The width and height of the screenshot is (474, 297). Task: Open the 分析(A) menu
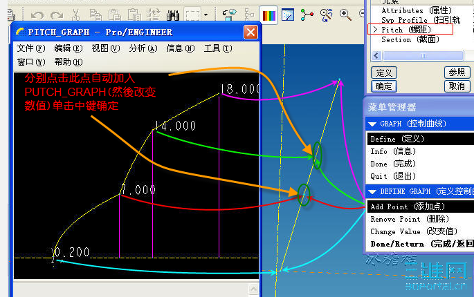click(x=143, y=48)
